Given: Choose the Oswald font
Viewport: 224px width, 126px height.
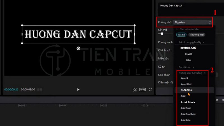Looking at the screenshot, I should (x=188, y=54).
